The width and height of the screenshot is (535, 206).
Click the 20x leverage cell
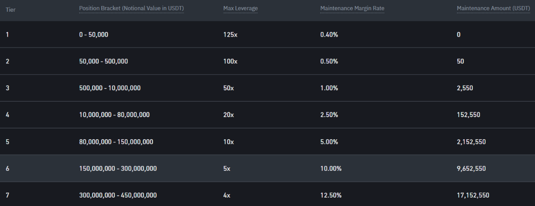pyautogui.click(x=228, y=115)
